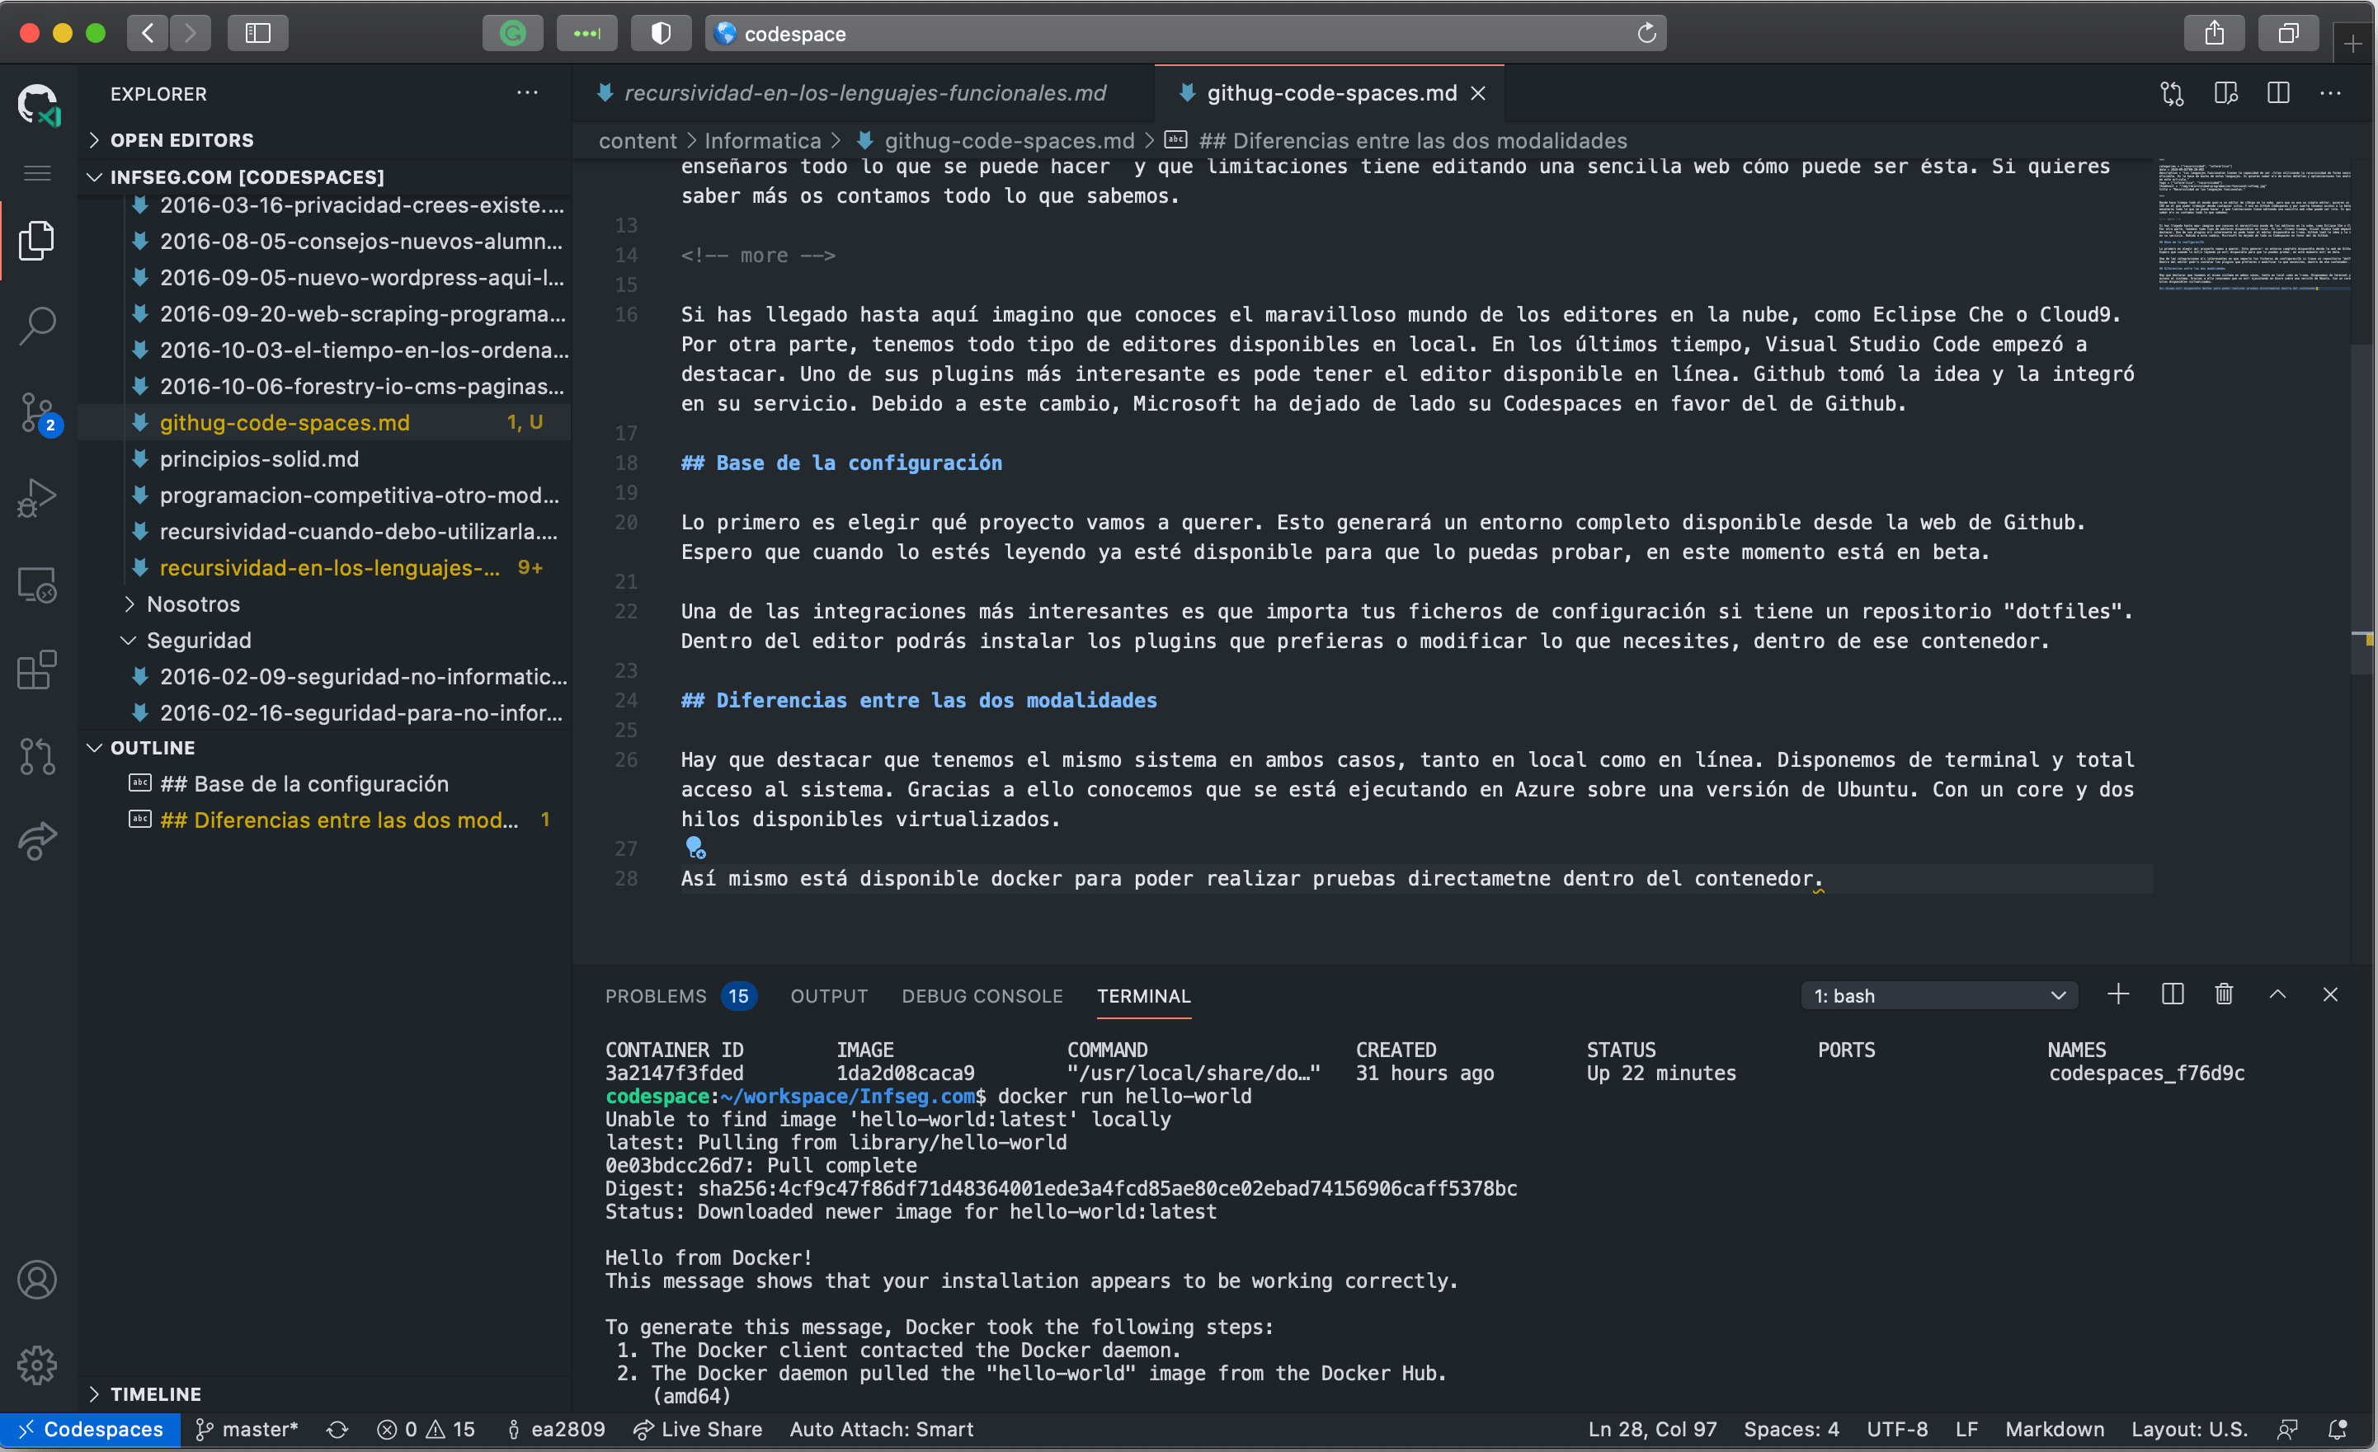Switch to the PROBLEMS tab
The image size is (2378, 1452).
tap(657, 996)
